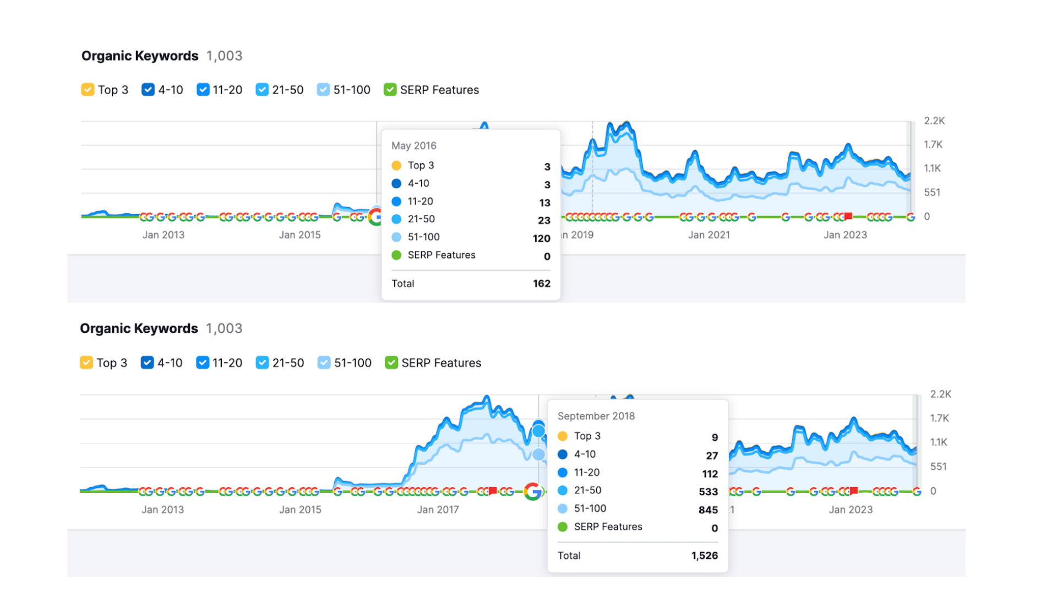Click the red flag note near Jan 2023 lower chart
1057x594 pixels.
(854, 491)
